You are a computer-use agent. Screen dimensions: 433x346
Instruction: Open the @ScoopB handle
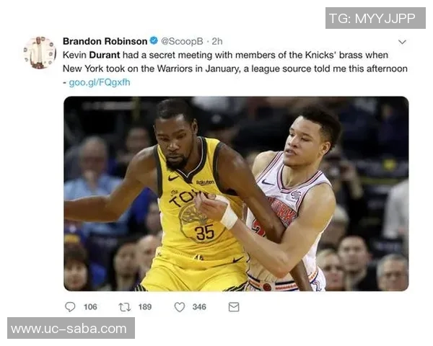pyautogui.click(x=182, y=41)
